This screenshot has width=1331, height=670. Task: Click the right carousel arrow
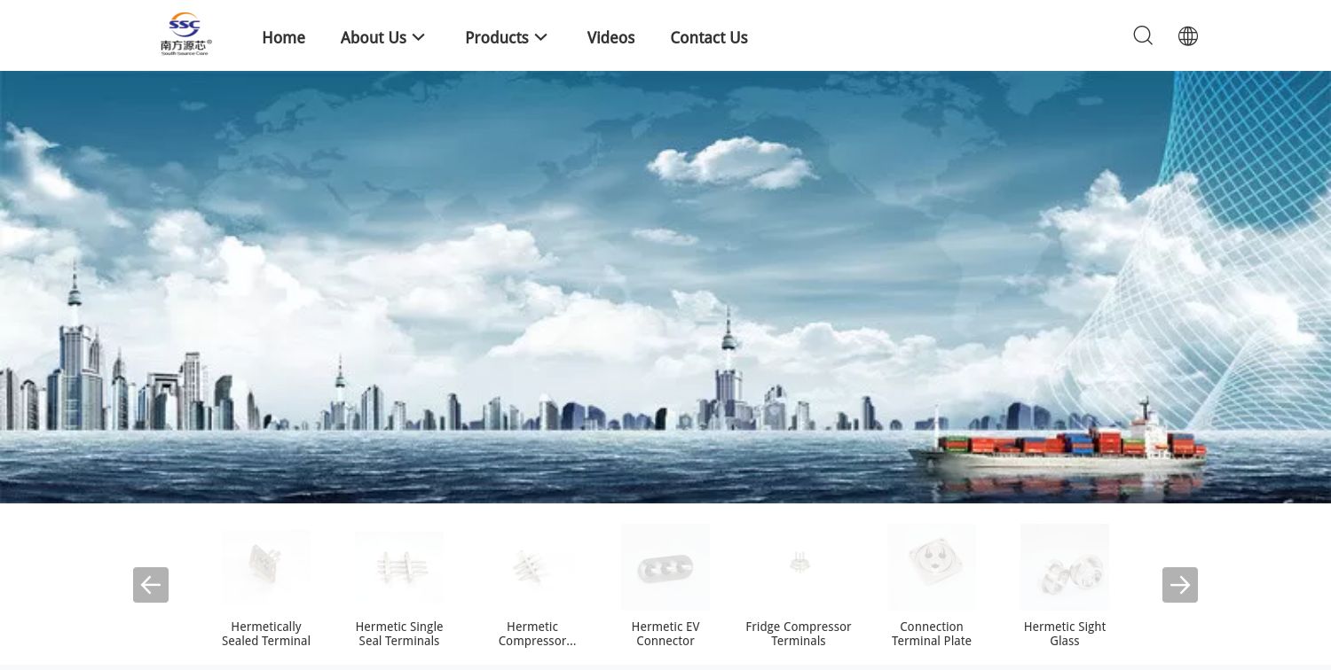point(1180,585)
